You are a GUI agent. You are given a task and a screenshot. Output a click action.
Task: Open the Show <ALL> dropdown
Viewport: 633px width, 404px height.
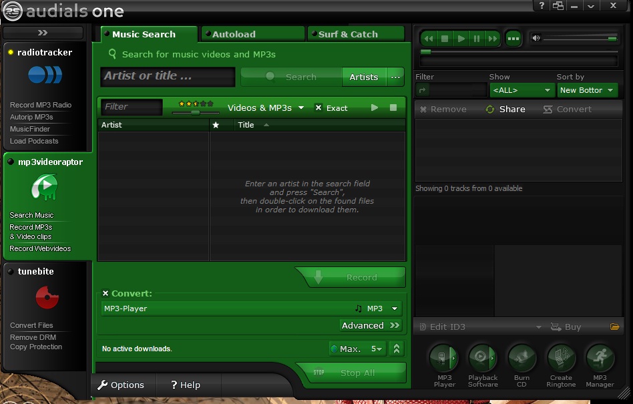pos(521,90)
